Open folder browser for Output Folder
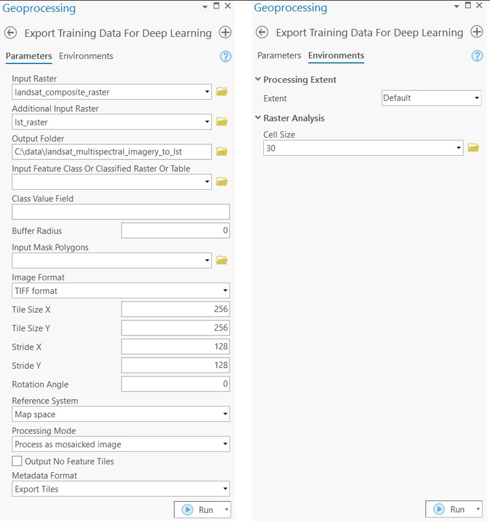490x526 pixels. click(x=222, y=152)
